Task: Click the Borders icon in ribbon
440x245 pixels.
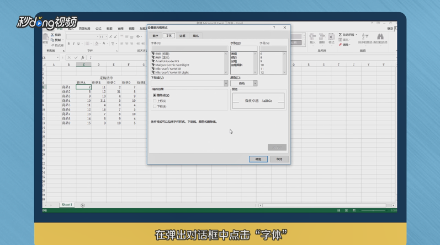Action: [x=87, y=43]
